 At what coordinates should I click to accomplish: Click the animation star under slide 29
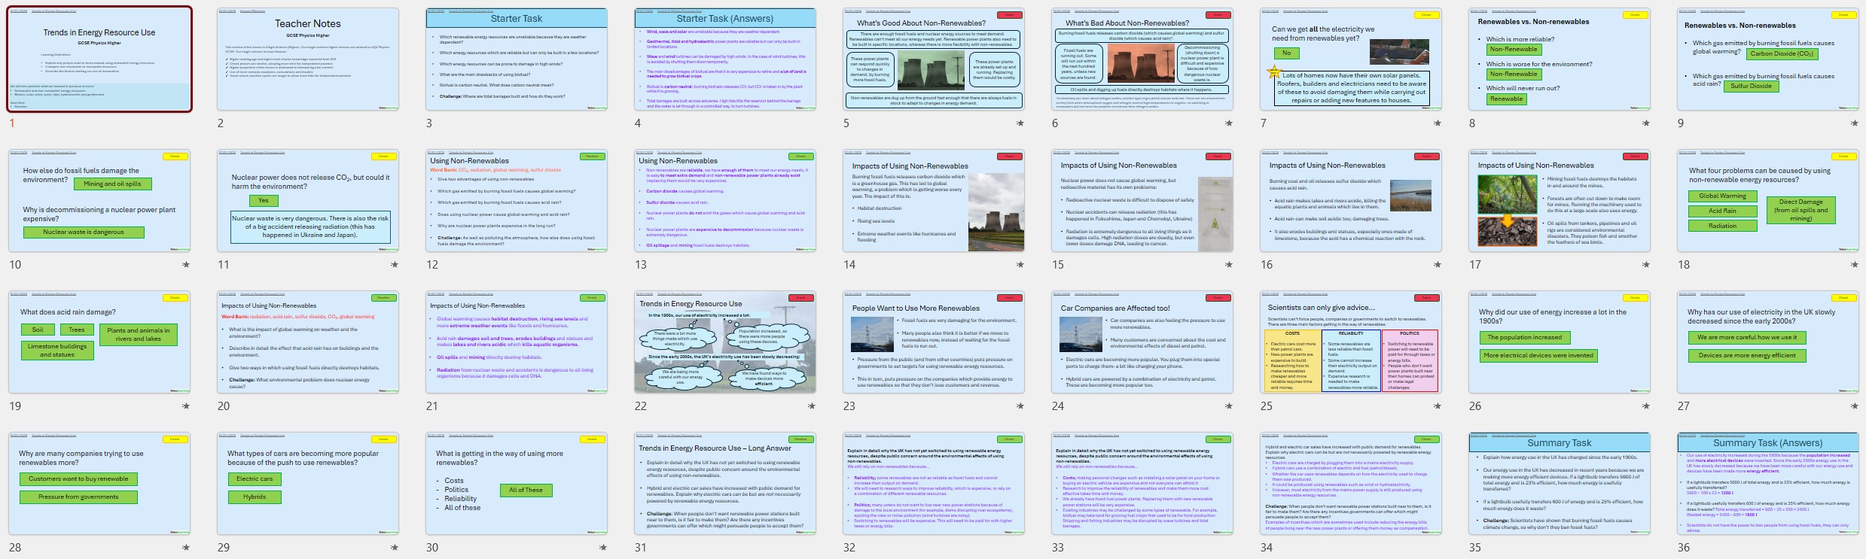(395, 548)
